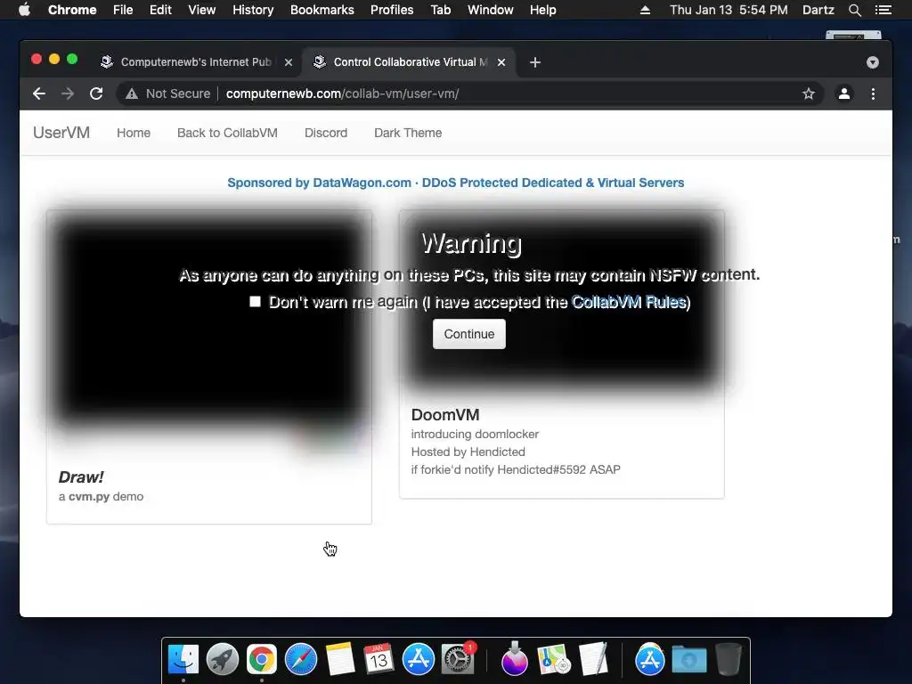Click the Continue button
This screenshot has width=912, height=684.
tap(468, 334)
